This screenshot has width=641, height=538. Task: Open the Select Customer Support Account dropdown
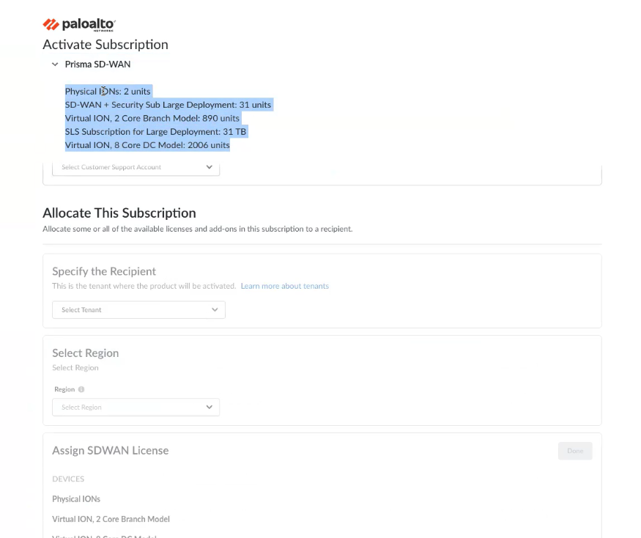pyautogui.click(x=136, y=167)
